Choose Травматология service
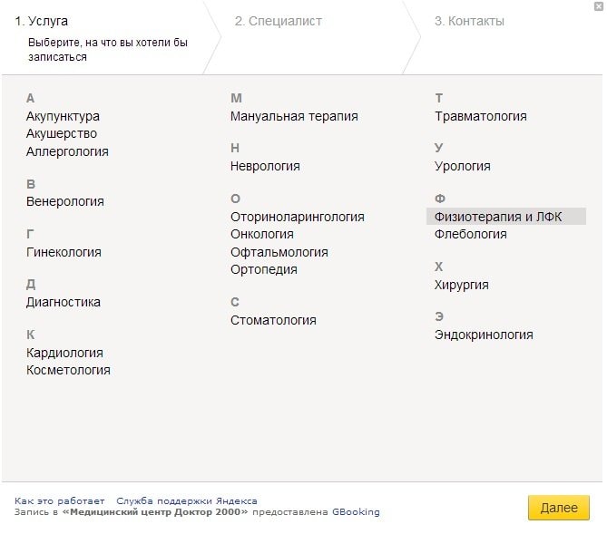 pos(480,116)
